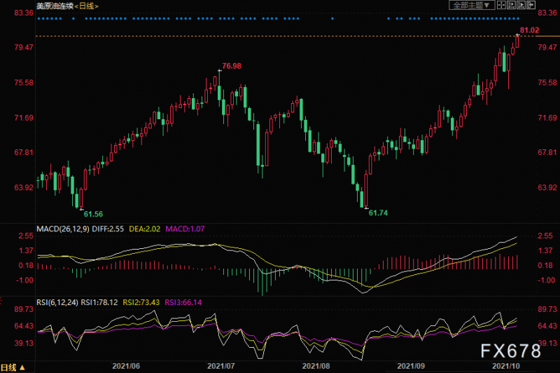Click the purple RSI3:66.14 legend value

184,303
